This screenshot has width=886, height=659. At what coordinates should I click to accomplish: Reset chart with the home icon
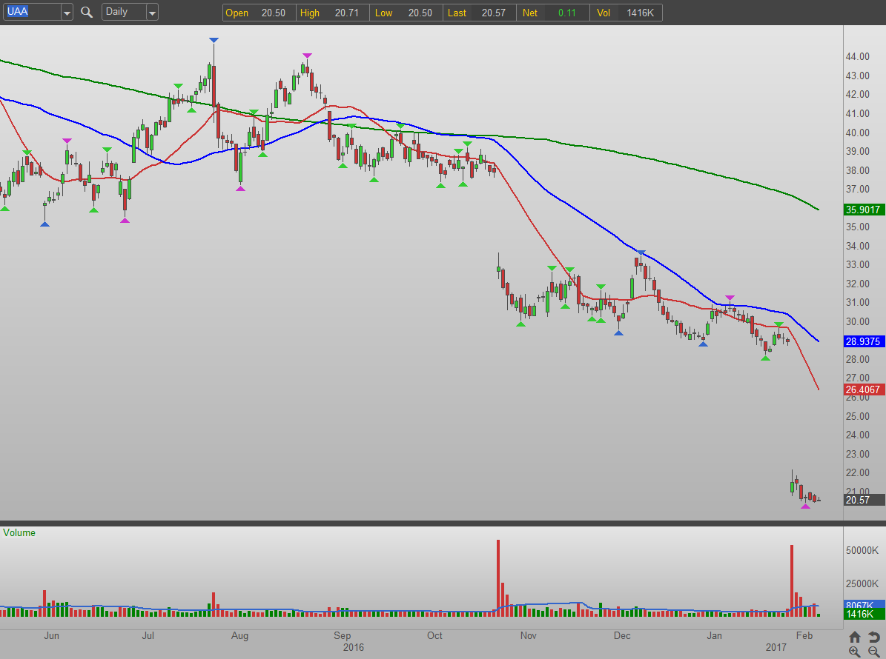[x=855, y=637]
